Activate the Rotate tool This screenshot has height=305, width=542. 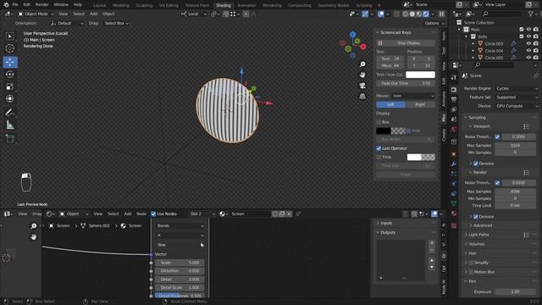point(10,75)
